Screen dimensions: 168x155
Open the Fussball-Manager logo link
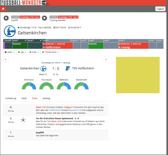click(23, 3)
